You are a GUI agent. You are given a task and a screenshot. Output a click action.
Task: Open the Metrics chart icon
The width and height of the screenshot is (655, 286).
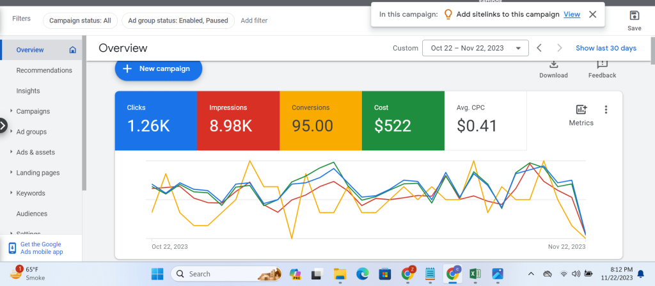point(581,110)
